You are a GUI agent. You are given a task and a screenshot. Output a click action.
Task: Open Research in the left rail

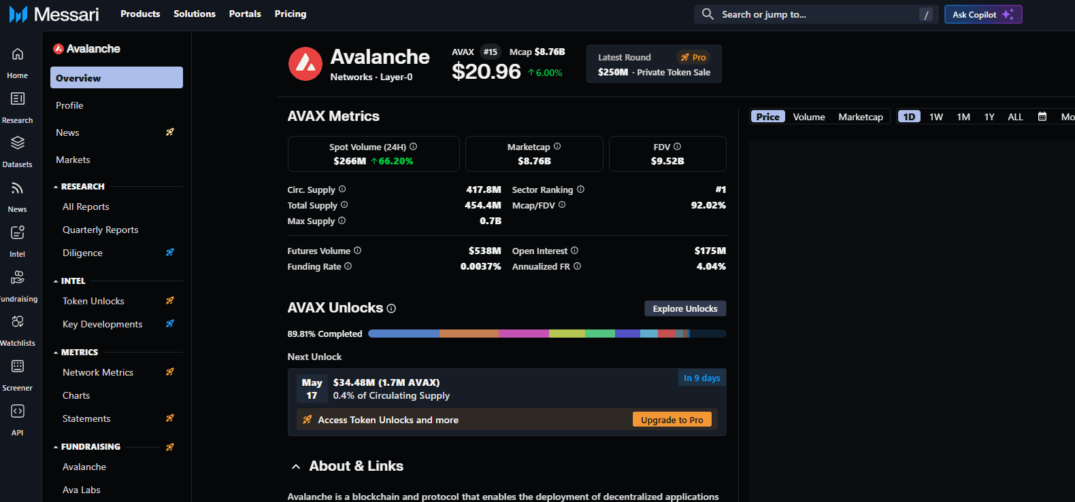pyautogui.click(x=18, y=108)
